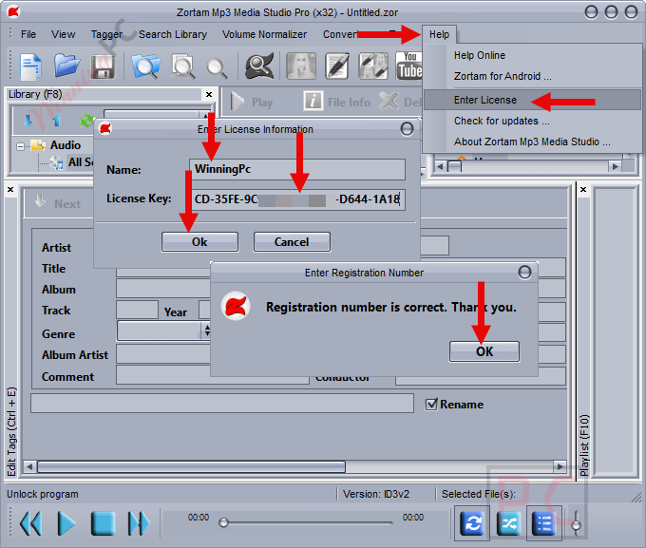Click the License Key input field
The width and height of the screenshot is (646, 548).
coord(297,199)
